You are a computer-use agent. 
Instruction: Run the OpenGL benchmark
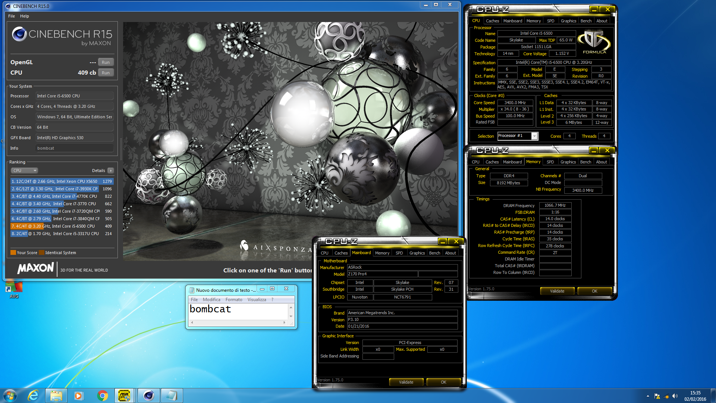tap(106, 62)
